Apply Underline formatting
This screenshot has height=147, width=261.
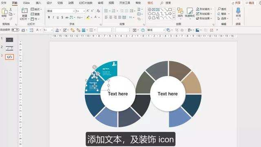[x=58, y=17]
